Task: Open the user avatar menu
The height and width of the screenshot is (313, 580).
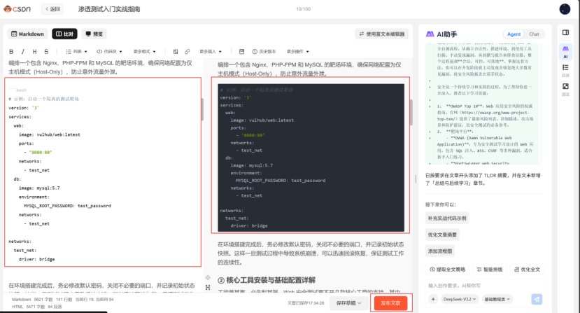Action: click(565, 9)
